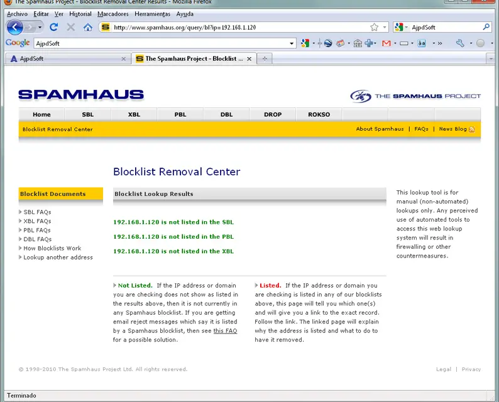Open About Spamhaus link
This screenshot has width=499, height=402.
tap(380, 129)
